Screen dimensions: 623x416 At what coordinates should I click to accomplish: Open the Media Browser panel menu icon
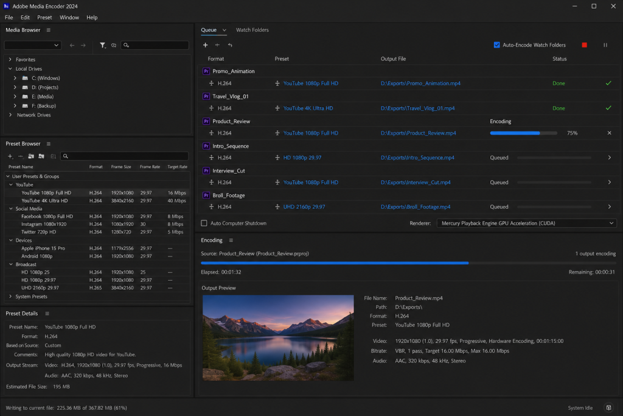click(x=49, y=30)
